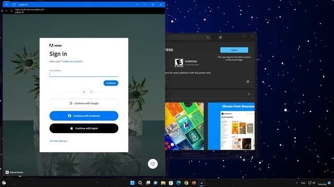
Task: Click the share icon in Microsoft Store window
Action: (248, 82)
